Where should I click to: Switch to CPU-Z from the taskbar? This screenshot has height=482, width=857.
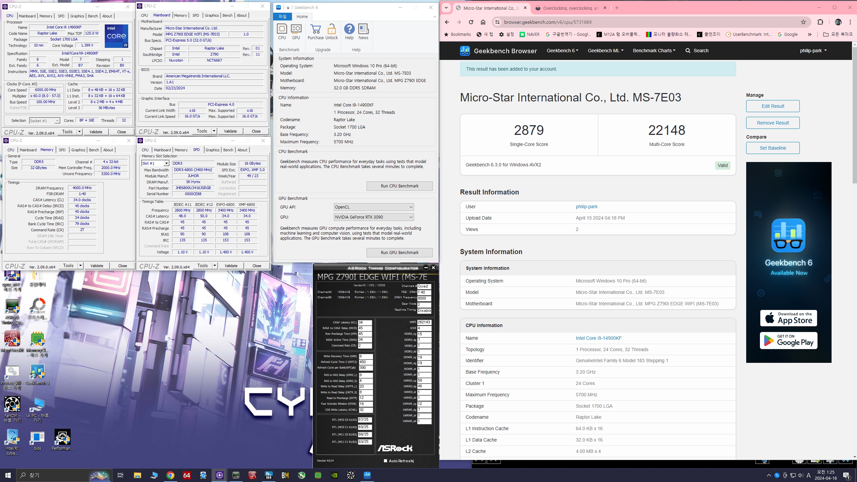[x=220, y=475]
